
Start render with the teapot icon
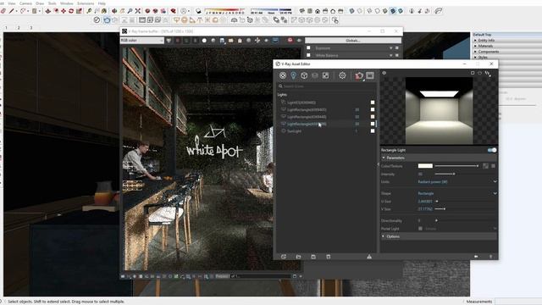pos(359,75)
